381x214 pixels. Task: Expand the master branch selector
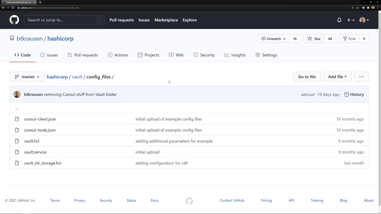click(27, 77)
